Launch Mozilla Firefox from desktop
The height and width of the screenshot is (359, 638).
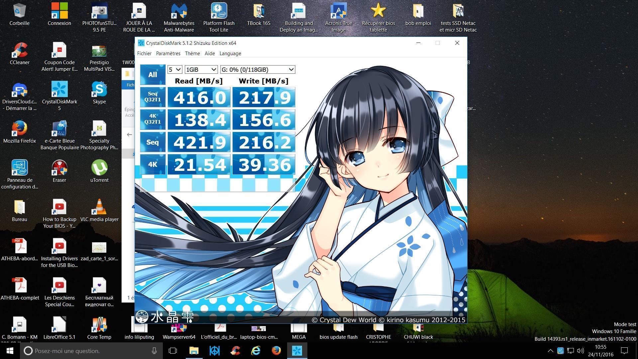point(20,129)
